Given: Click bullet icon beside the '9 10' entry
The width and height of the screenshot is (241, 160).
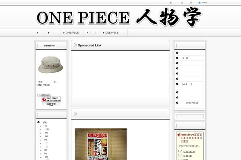Looking at the screenshot, I should [x=177, y=58].
